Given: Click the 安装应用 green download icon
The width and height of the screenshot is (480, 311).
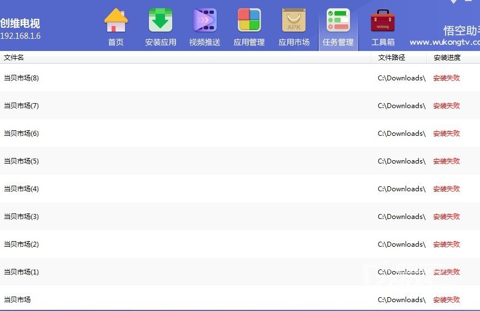Looking at the screenshot, I should coord(161,21).
